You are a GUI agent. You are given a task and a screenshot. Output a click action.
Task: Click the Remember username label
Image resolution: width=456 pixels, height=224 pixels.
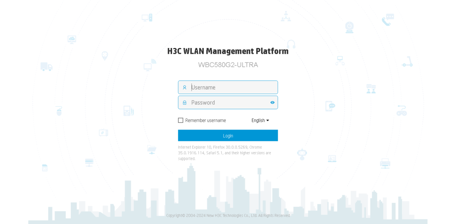pyautogui.click(x=206, y=120)
